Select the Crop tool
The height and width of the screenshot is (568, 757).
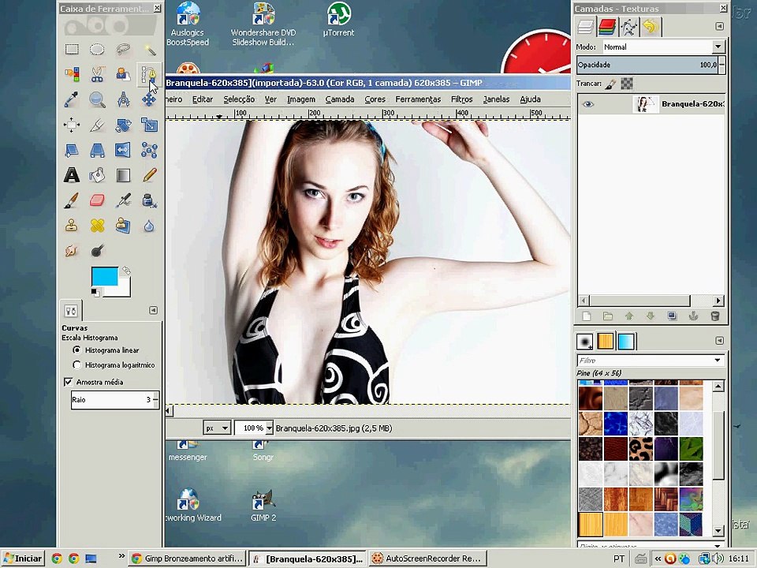click(x=97, y=125)
